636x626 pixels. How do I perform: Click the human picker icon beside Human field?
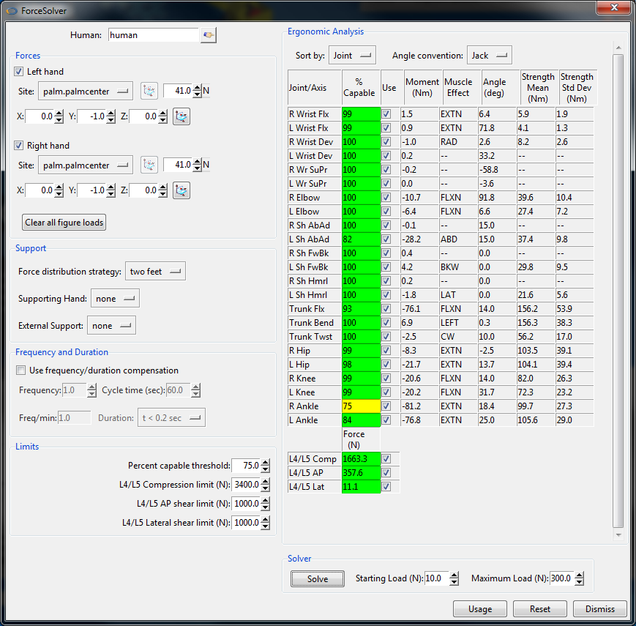coord(209,35)
